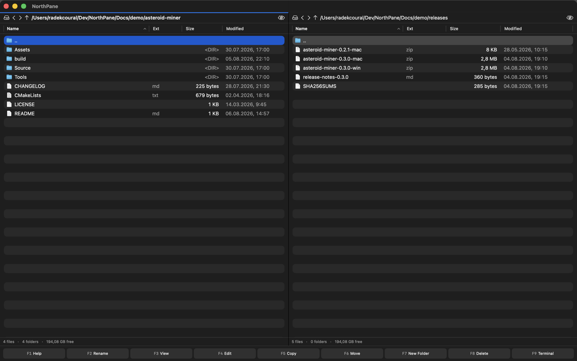Click the CMakeLists file icon

pos(9,95)
